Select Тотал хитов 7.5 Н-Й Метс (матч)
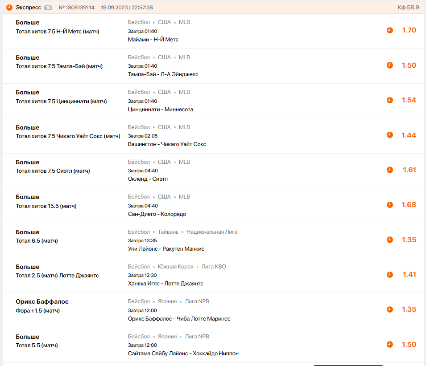426x366 pixels. coord(58,32)
